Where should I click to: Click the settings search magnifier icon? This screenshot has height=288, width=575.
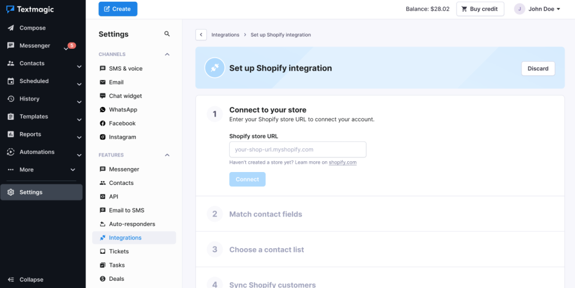[x=167, y=34]
